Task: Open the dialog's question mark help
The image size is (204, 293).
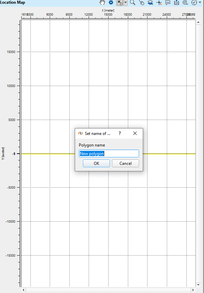Action: click(120, 133)
